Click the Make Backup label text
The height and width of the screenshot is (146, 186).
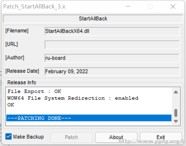[x=28, y=137]
